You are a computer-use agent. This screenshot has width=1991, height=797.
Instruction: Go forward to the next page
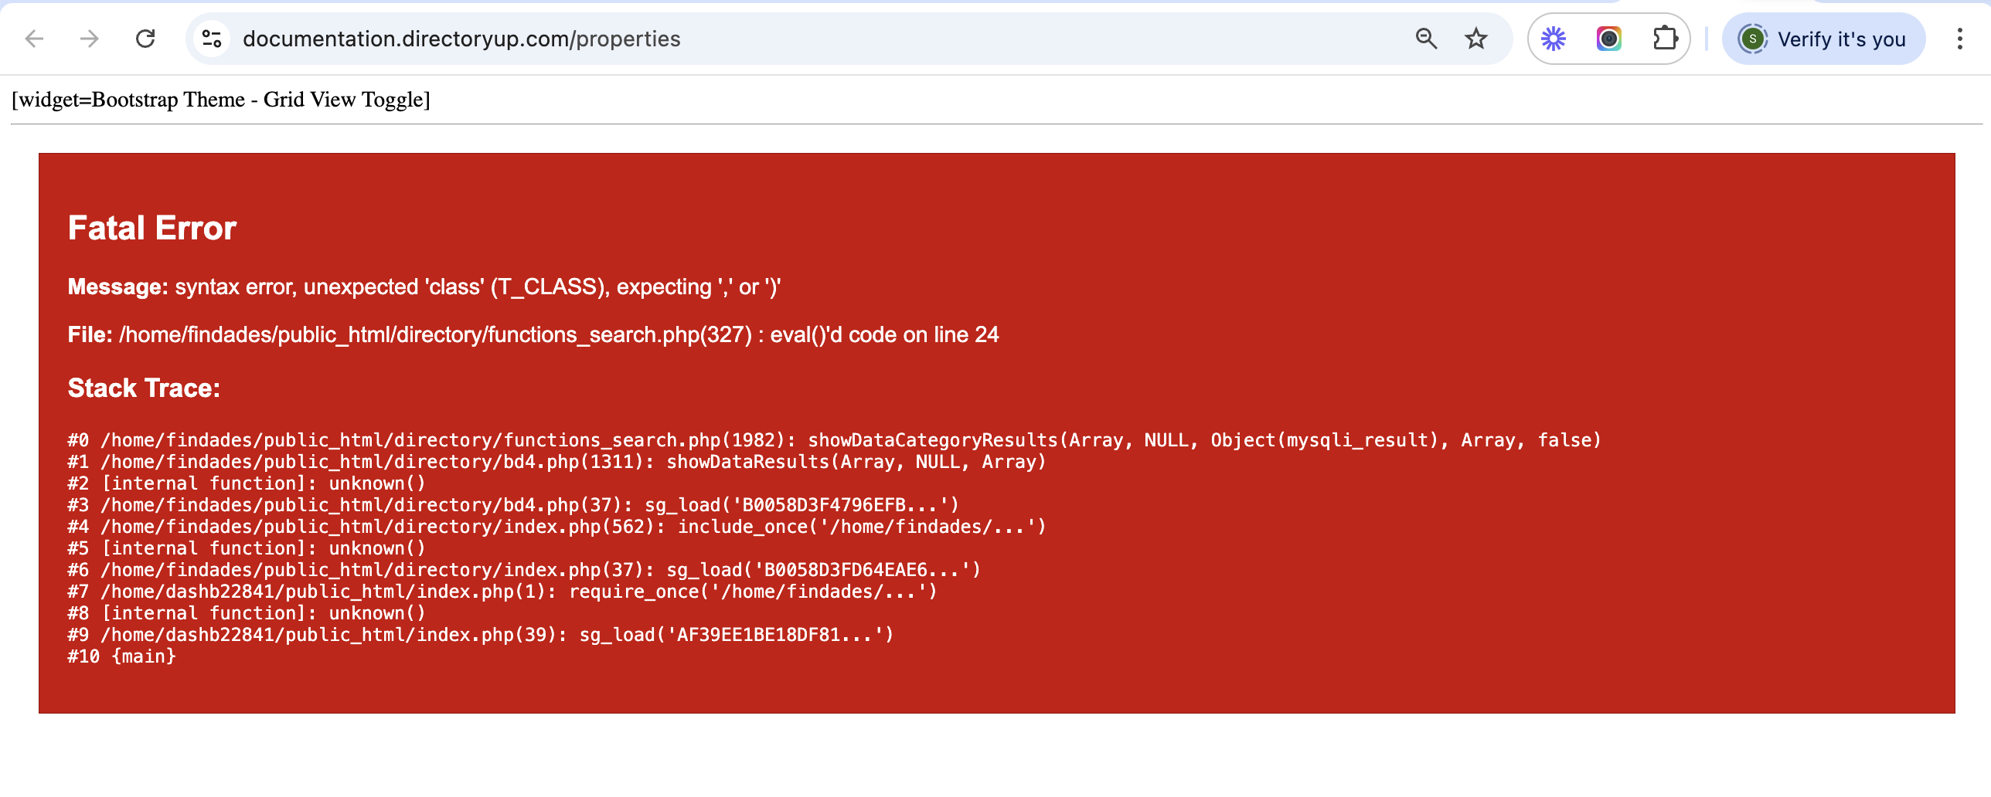click(90, 39)
